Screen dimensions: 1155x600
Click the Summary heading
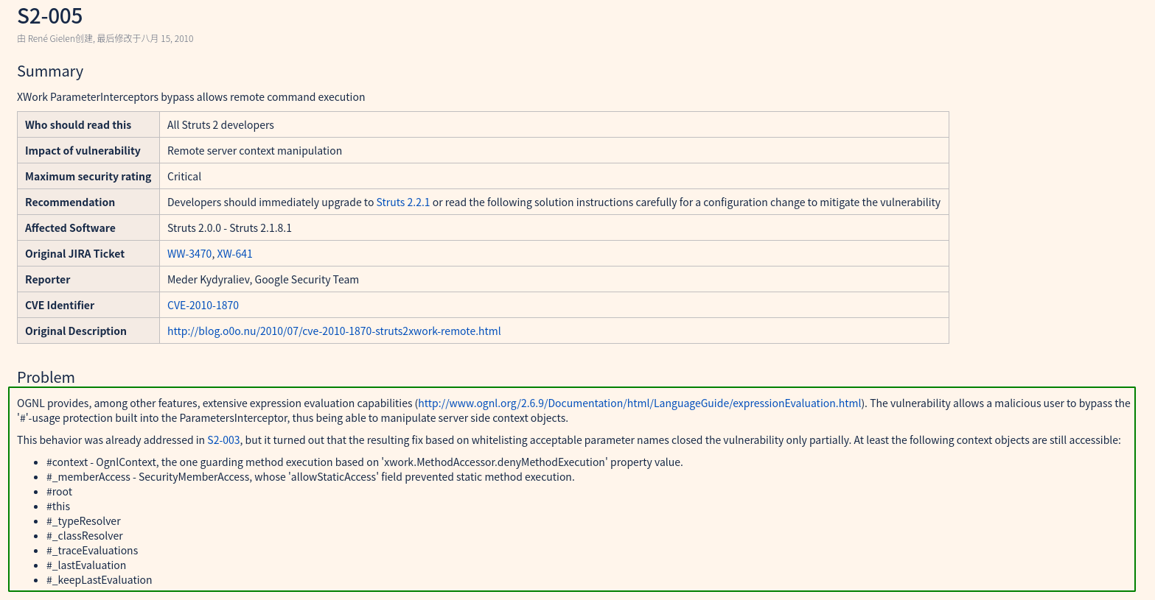pos(50,71)
